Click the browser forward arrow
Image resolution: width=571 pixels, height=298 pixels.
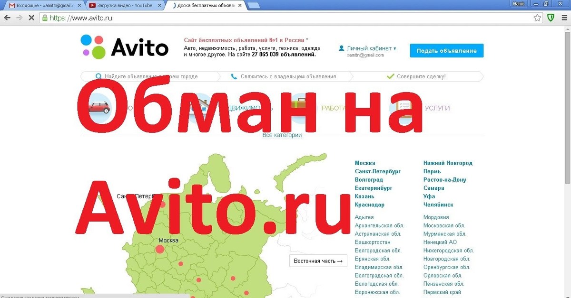point(19,18)
